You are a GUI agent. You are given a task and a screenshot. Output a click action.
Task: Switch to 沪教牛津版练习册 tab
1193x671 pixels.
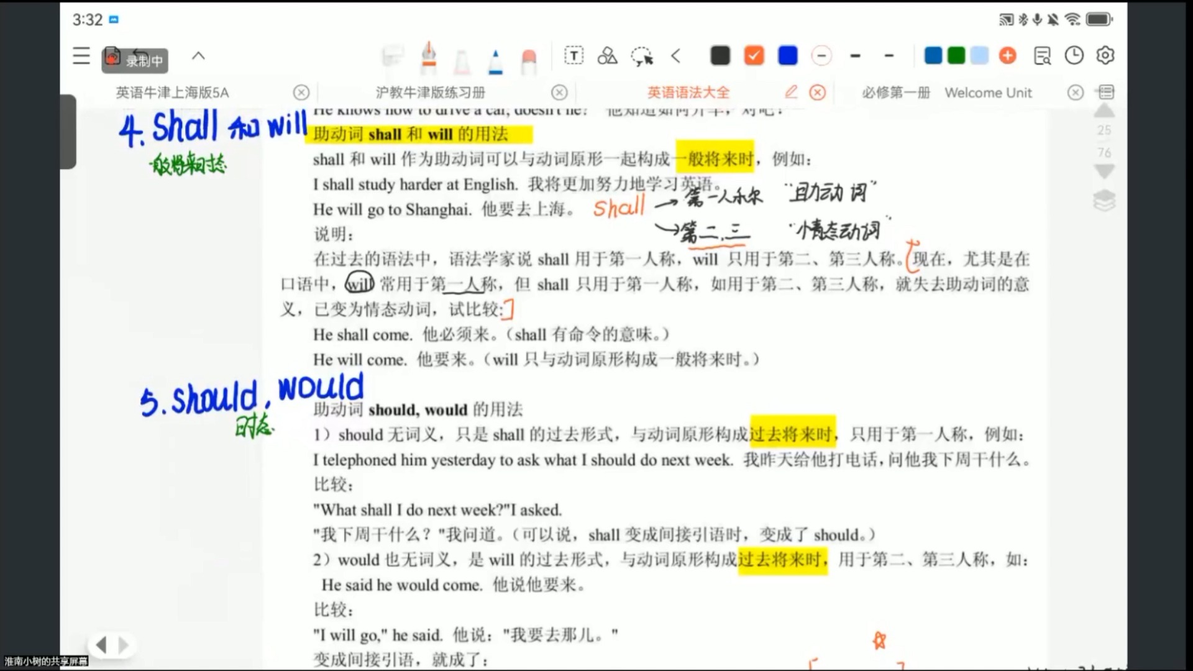[x=430, y=93]
